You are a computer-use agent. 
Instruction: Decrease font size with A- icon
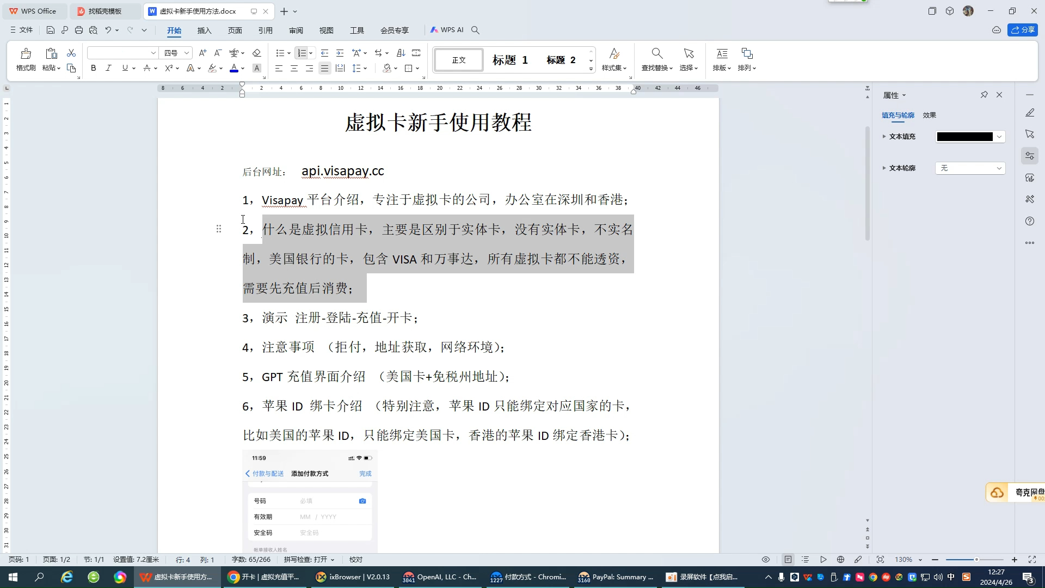[218, 53]
